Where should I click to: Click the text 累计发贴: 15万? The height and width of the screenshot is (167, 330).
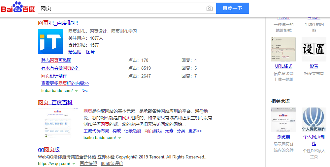[x=83, y=45]
